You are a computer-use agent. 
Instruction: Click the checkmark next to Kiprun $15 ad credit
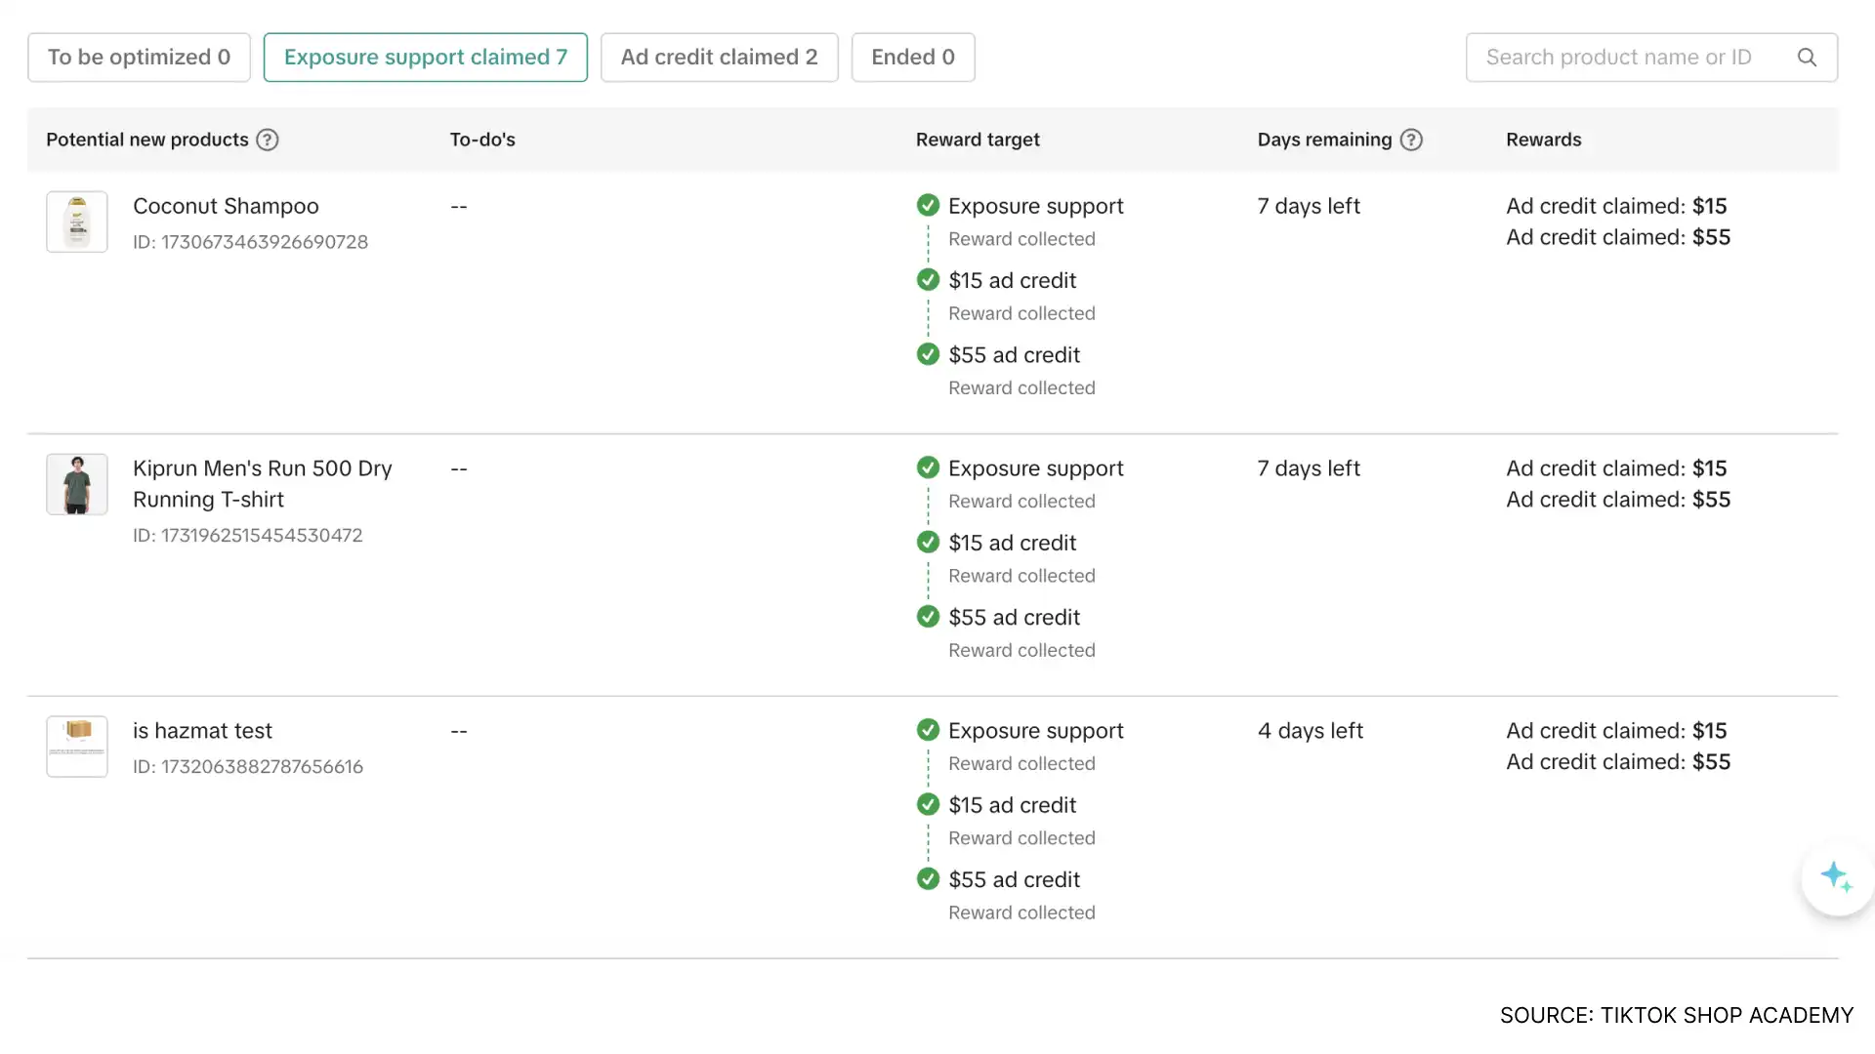(x=928, y=542)
